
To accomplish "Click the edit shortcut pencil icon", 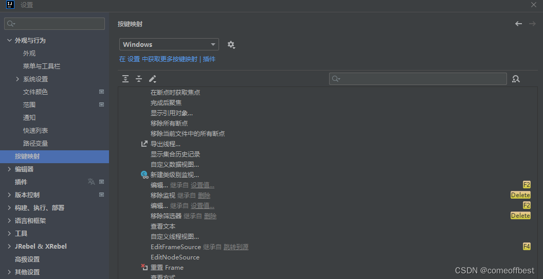I will [152, 79].
